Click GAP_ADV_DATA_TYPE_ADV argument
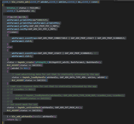The width and height of the screenshot is (134, 124). coord(73,77)
